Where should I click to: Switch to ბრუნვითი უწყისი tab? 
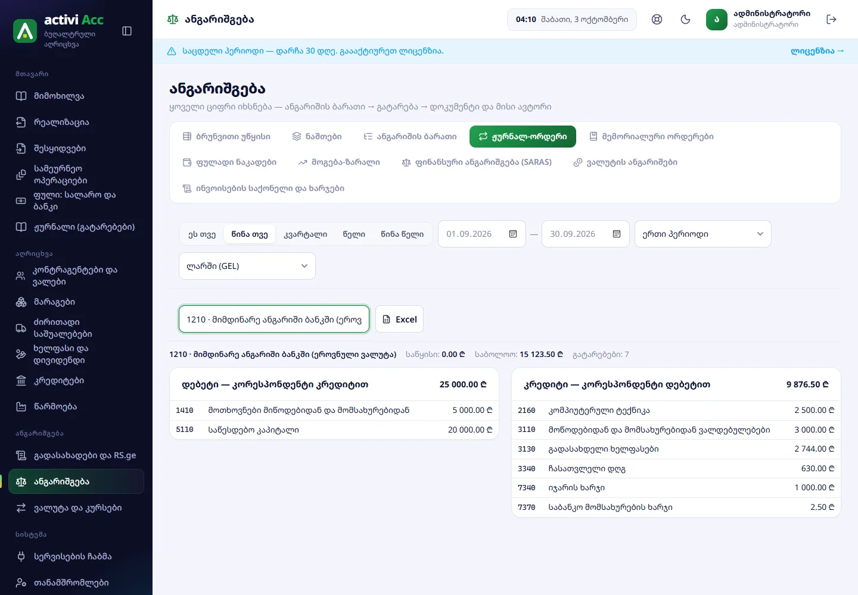(226, 136)
